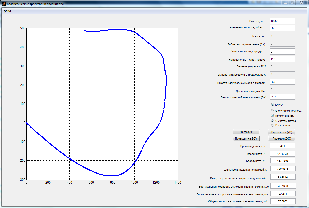309x208 pixels.
Task: Click the 'Высота, м' label
Action: pyautogui.click(x=256, y=21)
